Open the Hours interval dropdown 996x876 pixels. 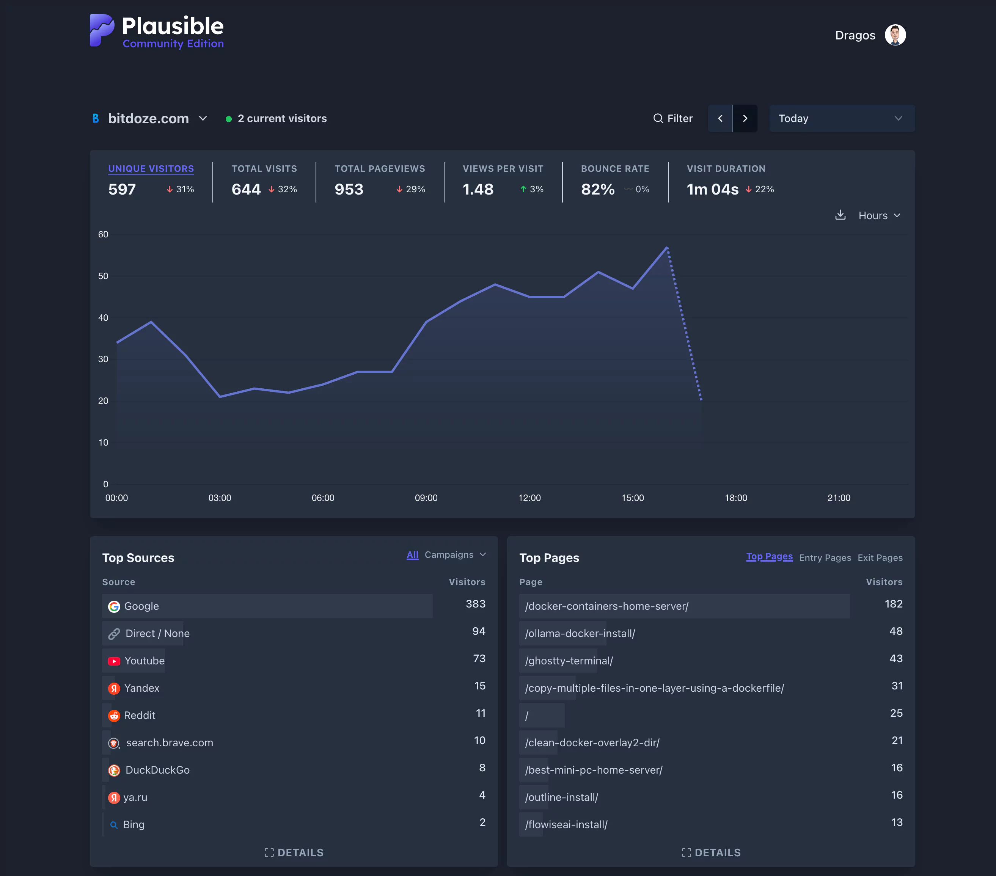pos(880,215)
